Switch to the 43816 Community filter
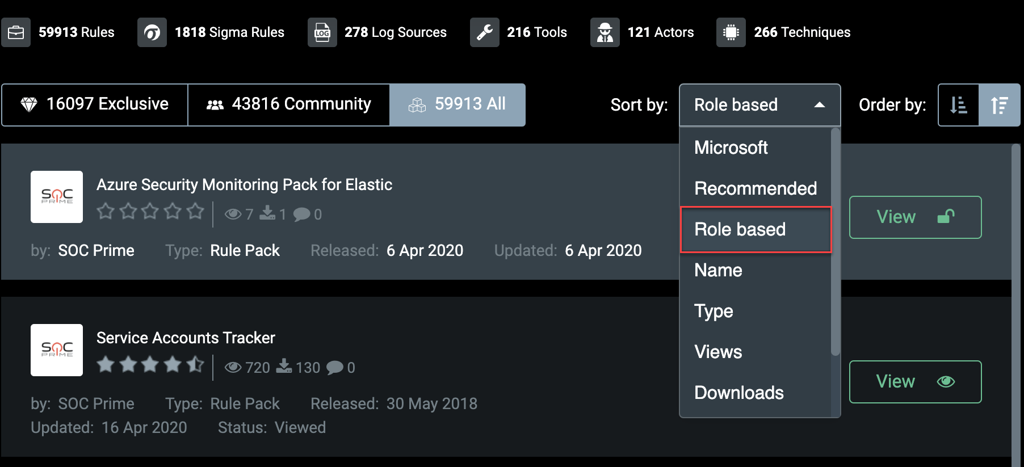The width and height of the screenshot is (1024, 467). pos(289,105)
